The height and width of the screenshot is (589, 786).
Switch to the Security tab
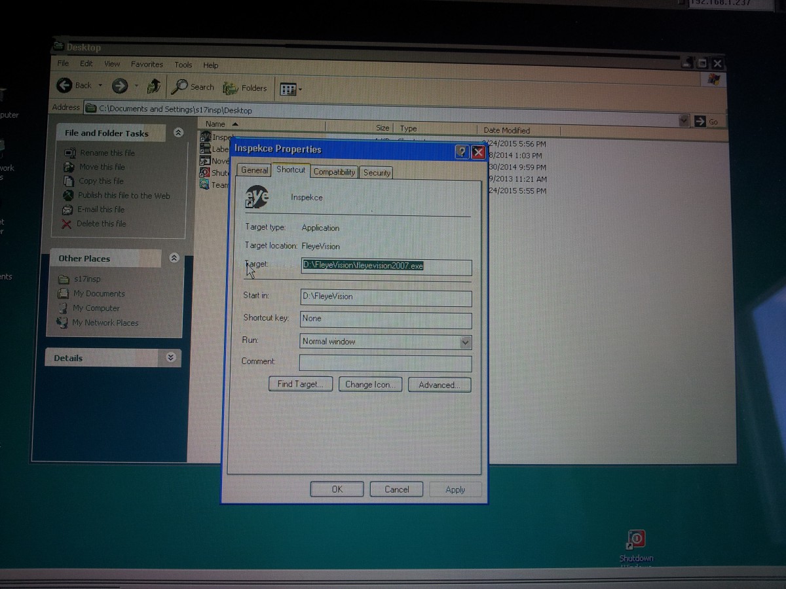pos(377,173)
